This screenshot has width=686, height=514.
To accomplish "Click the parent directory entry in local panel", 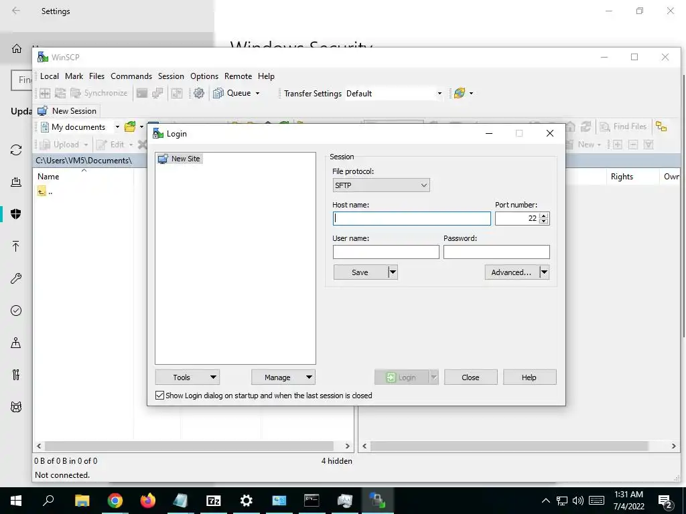I will point(45,191).
